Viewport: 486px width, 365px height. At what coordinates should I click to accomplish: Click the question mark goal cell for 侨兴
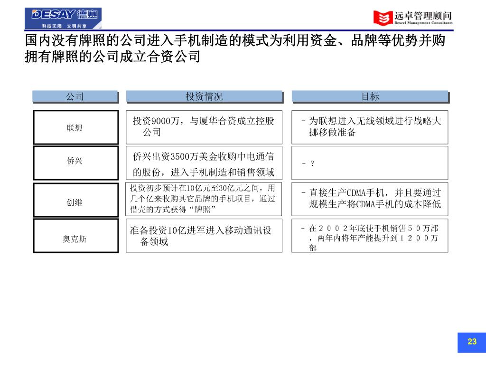tap(370, 163)
